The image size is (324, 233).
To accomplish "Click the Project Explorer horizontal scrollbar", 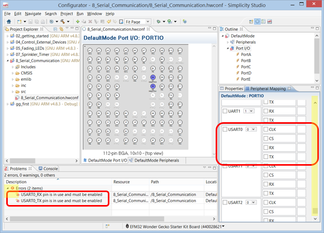I will pos(22,161).
